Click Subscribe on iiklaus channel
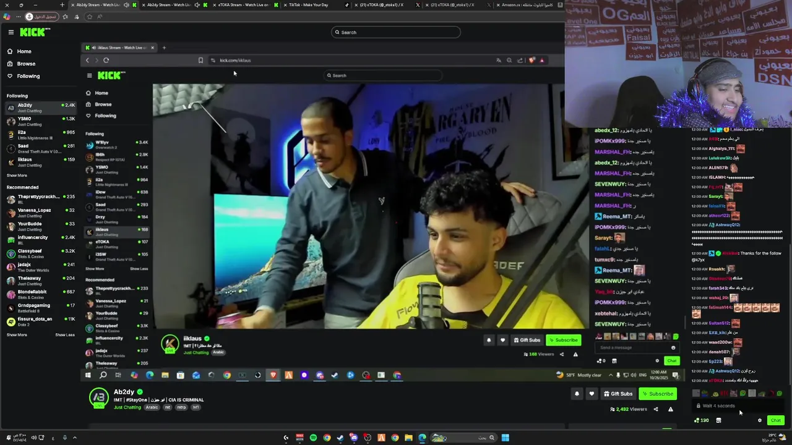This screenshot has height=445, width=792. [x=563, y=340]
